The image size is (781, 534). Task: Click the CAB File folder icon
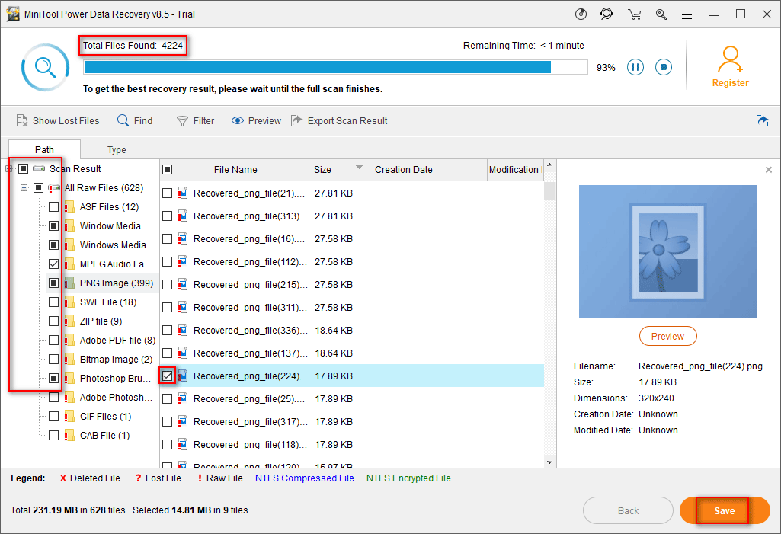coord(70,436)
